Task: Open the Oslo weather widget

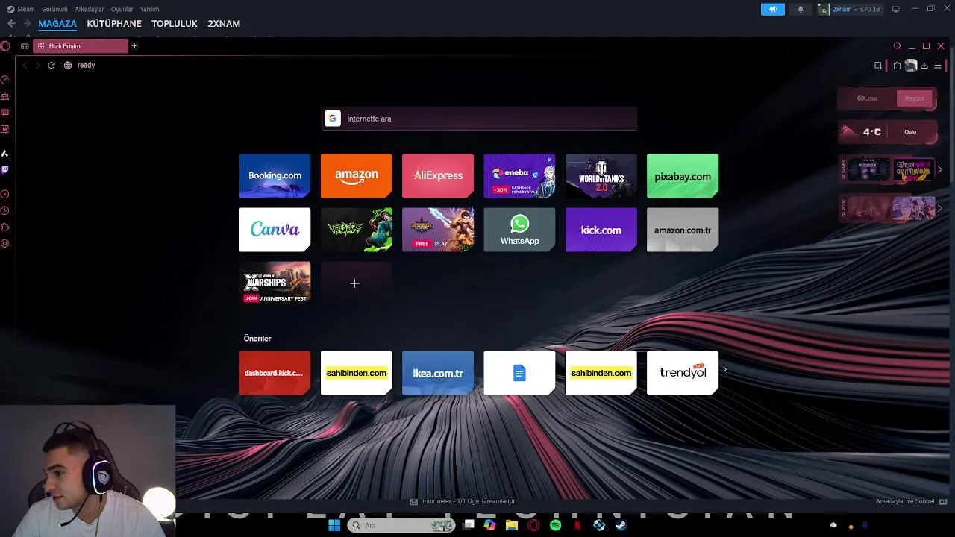Action: [886, 132]
